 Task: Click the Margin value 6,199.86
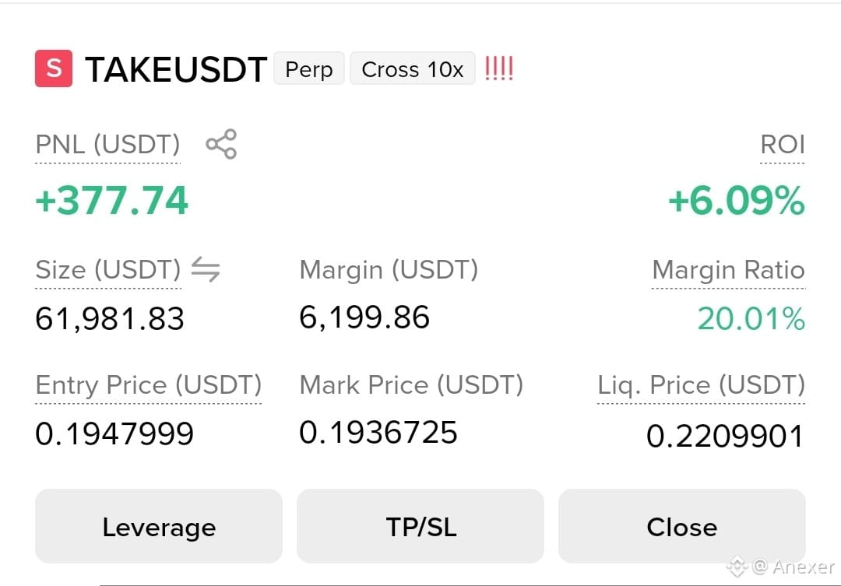364,317
